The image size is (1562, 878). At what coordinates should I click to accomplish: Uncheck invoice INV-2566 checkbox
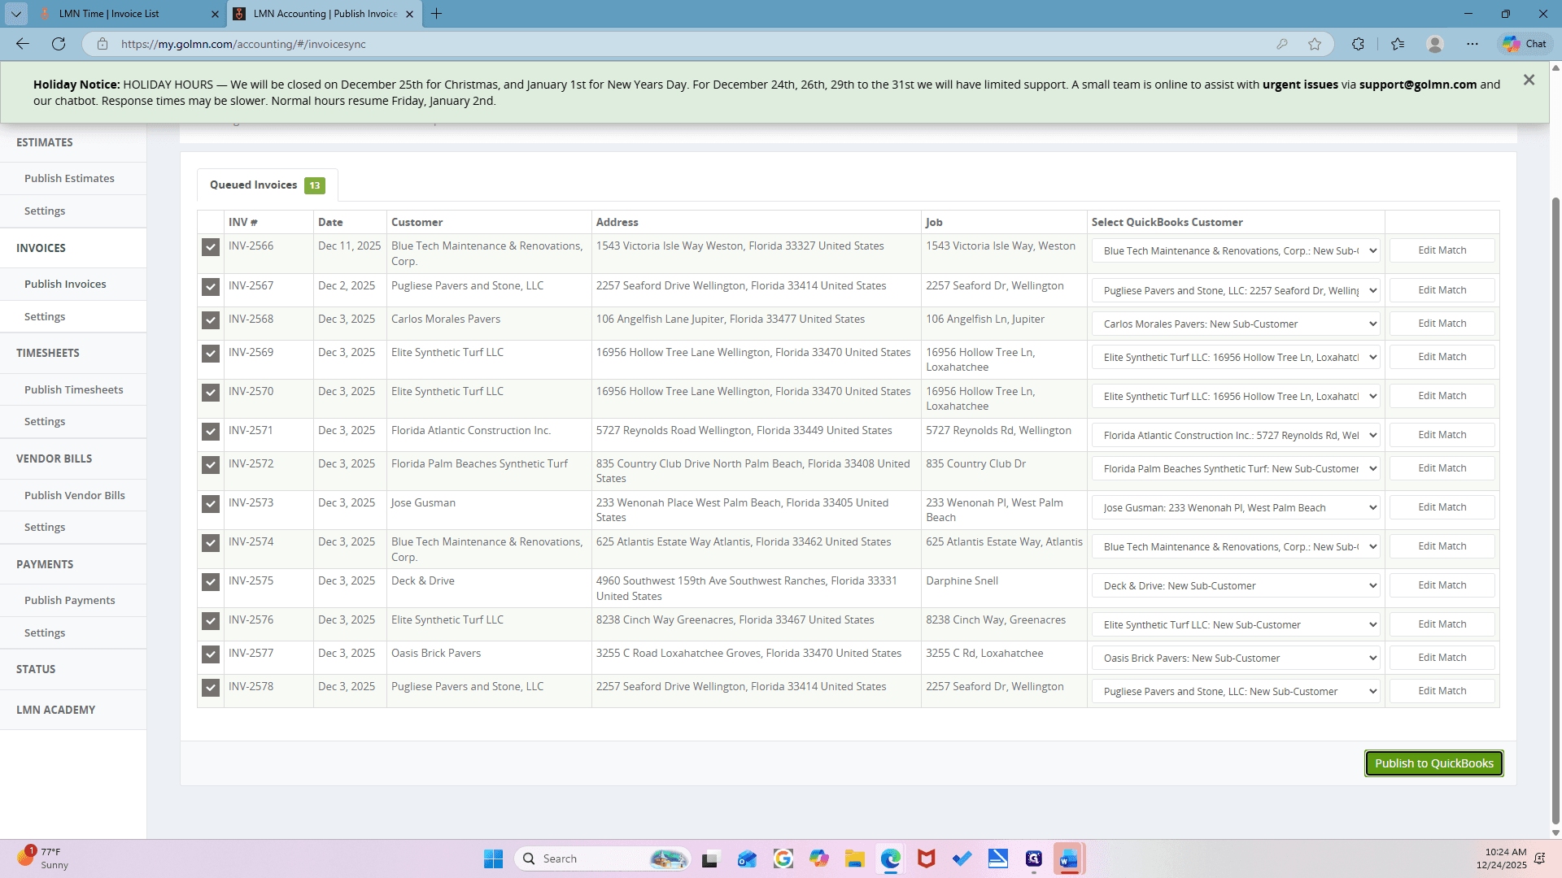(211, 247)
